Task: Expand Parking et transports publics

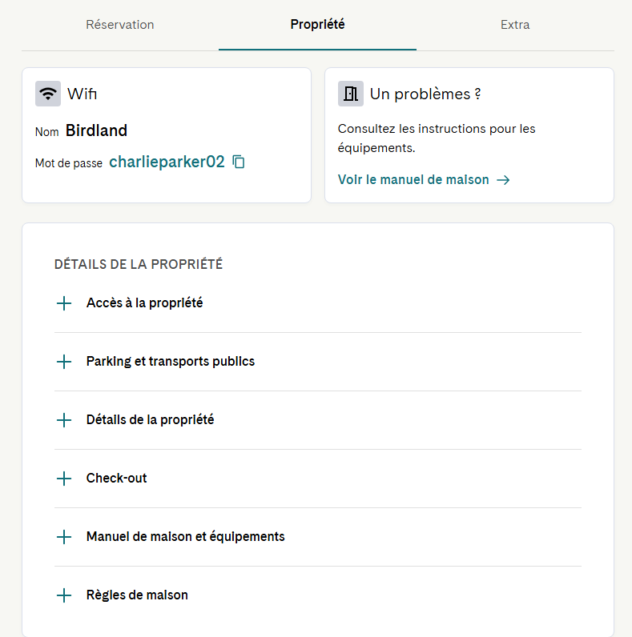Action: click(318, 362)
